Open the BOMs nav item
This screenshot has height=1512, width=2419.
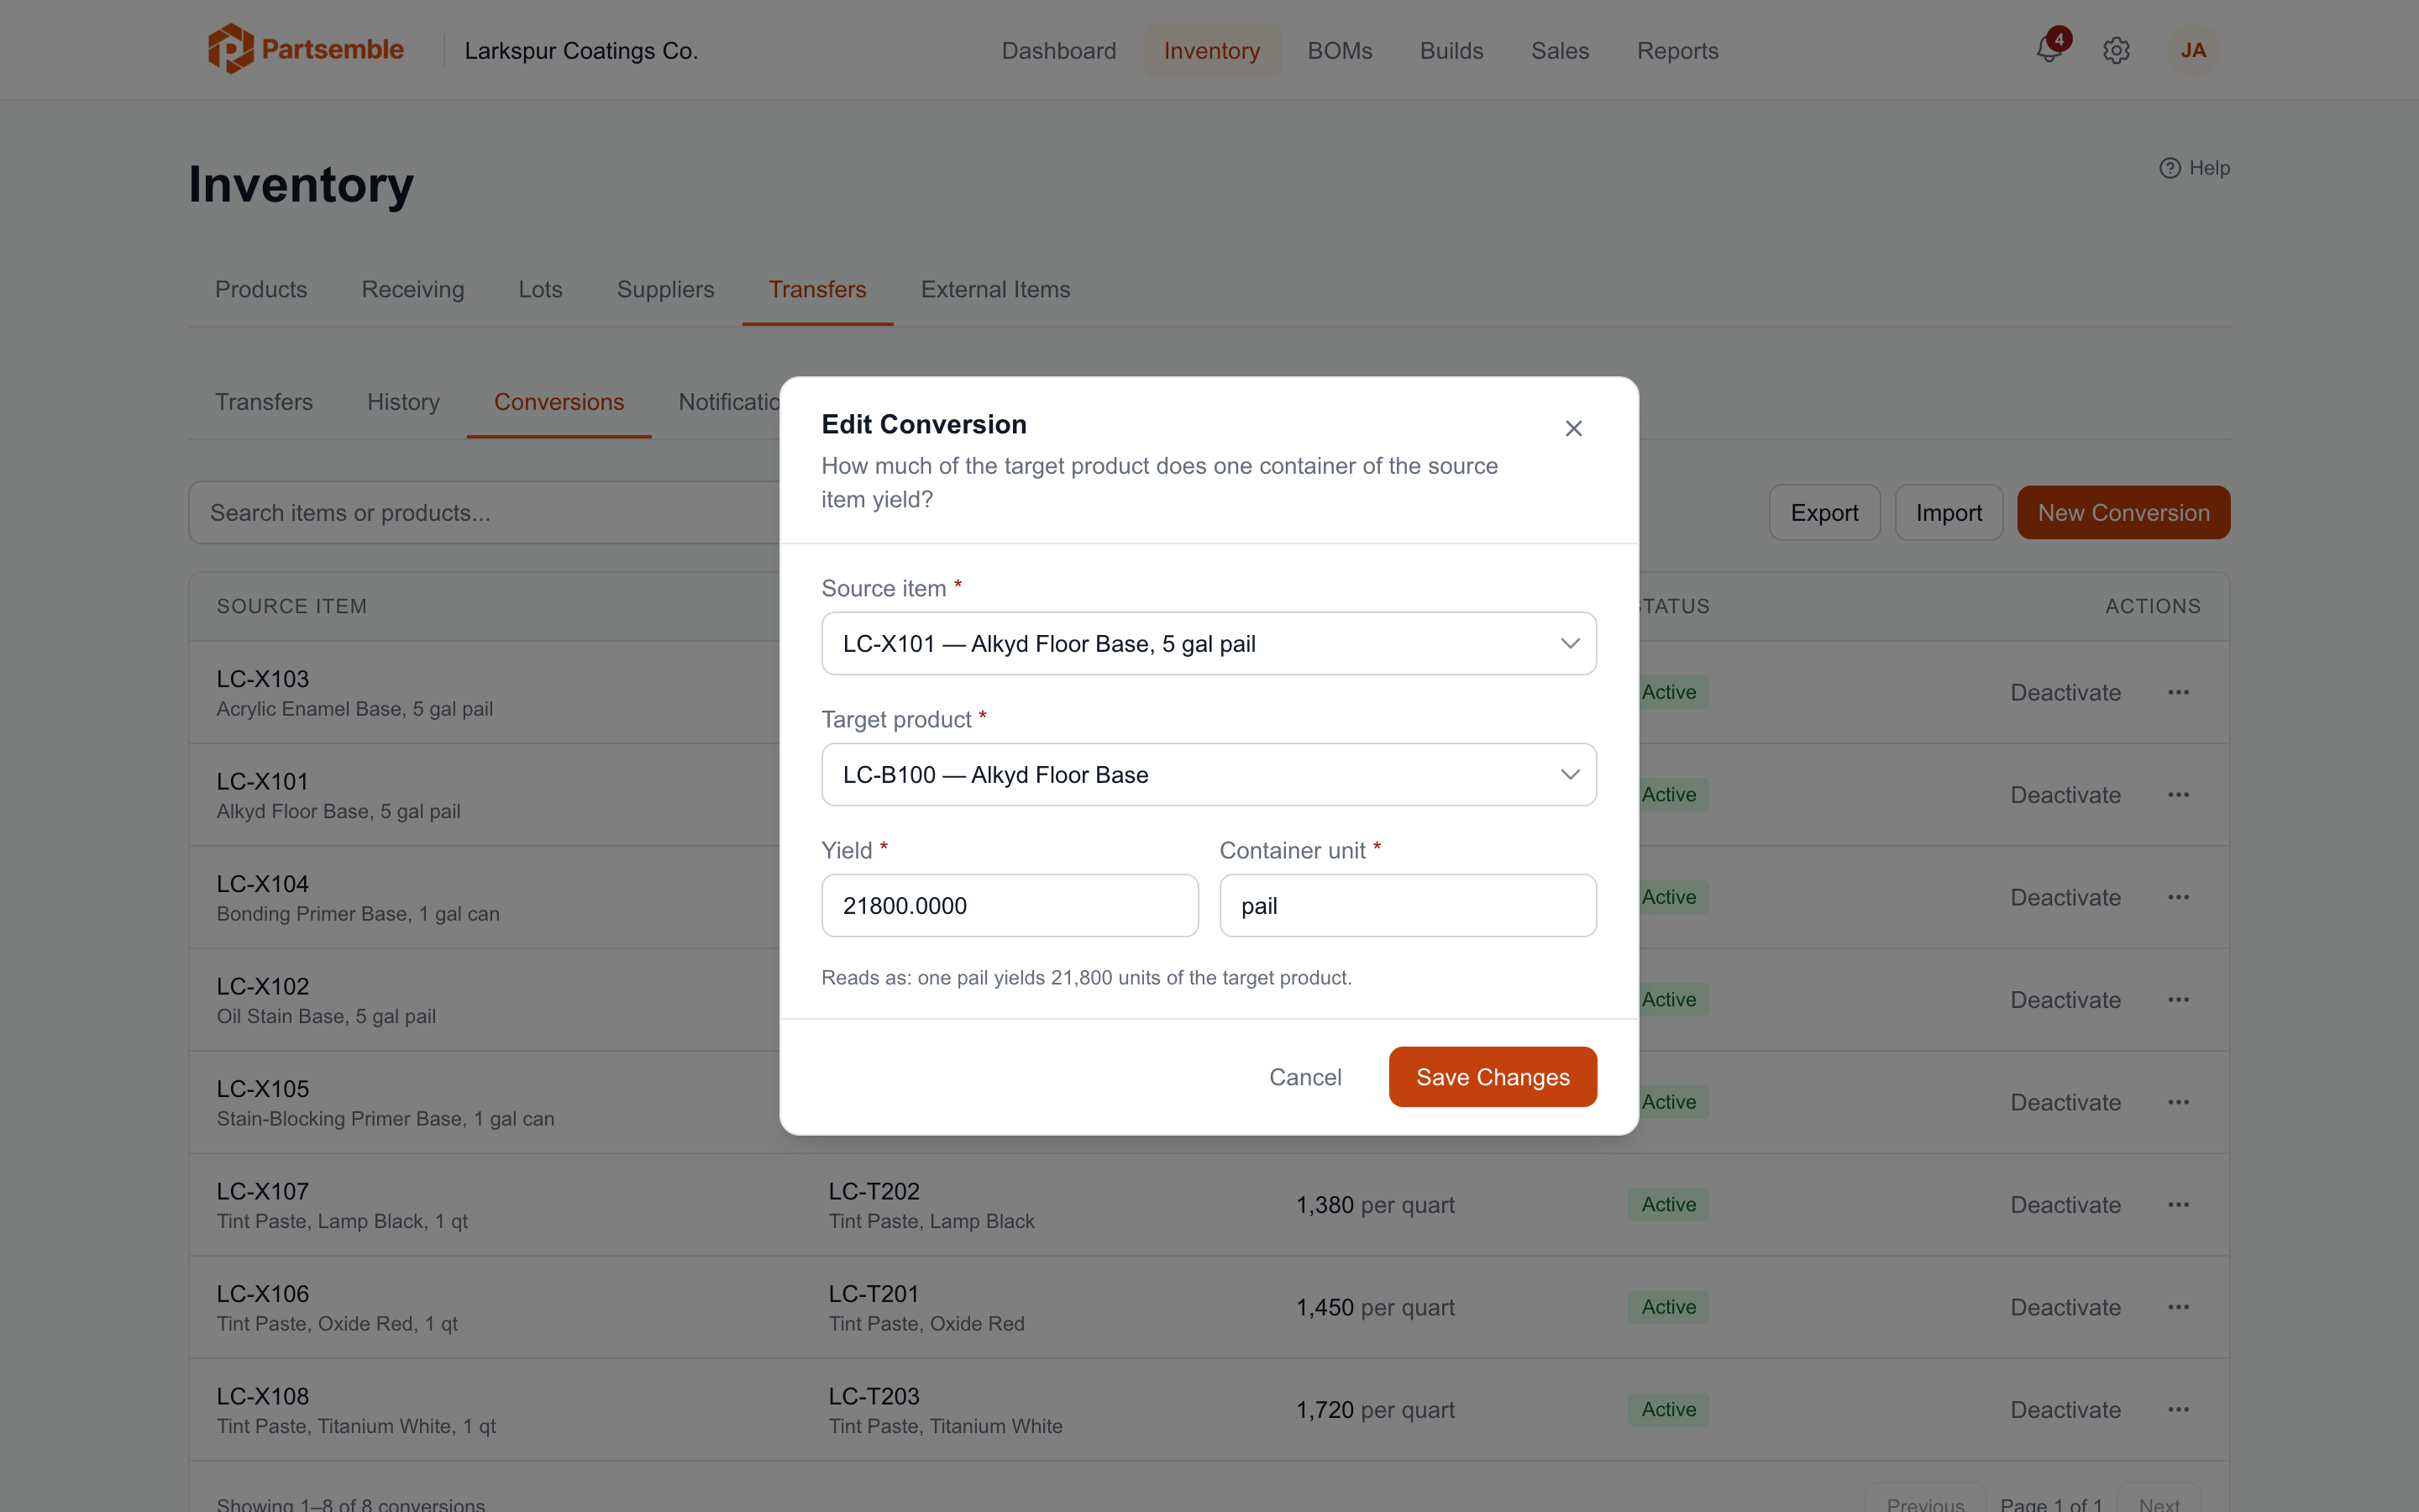[1340, 51]
